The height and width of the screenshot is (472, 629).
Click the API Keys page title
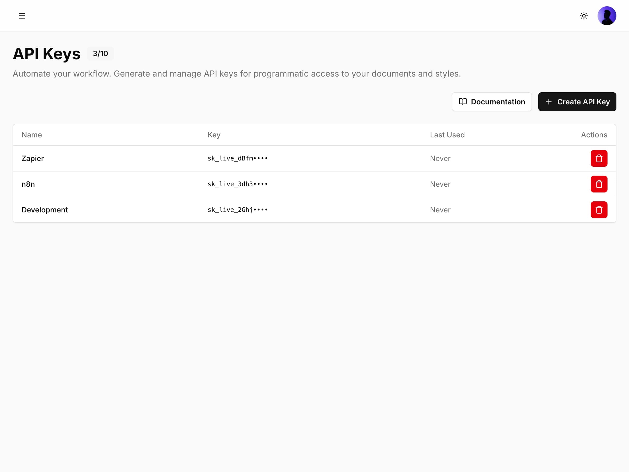pyautogui.click(x=46, y=53)
